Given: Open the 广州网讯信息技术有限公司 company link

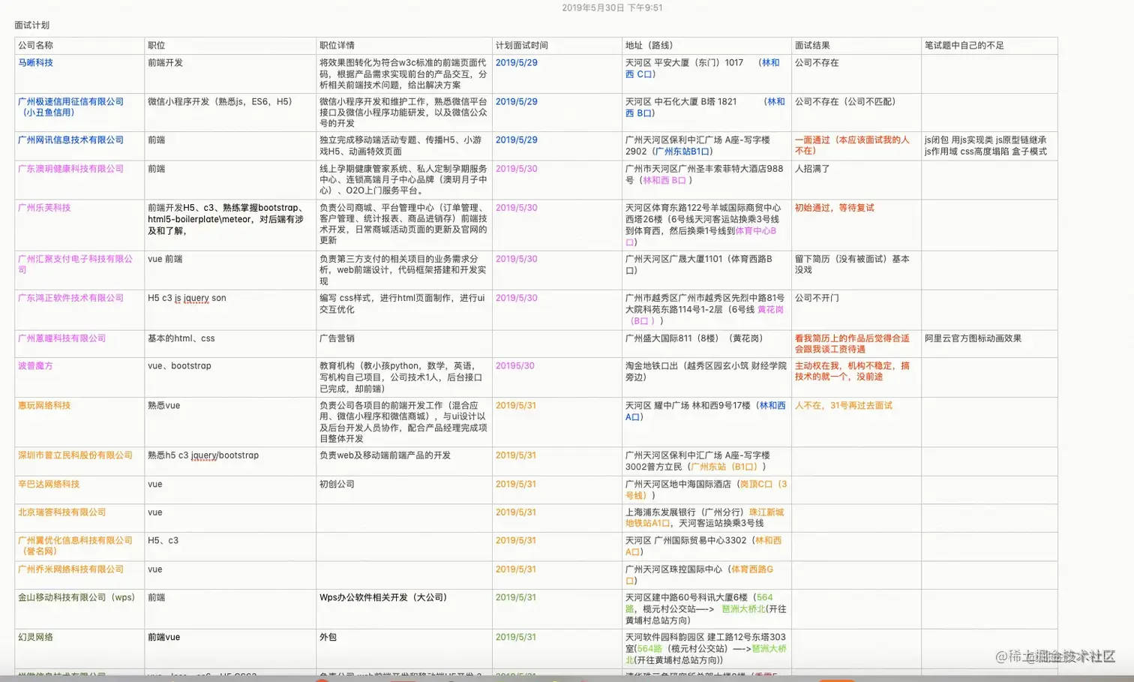Looking at the screenshot, I should tap(70, 140).
